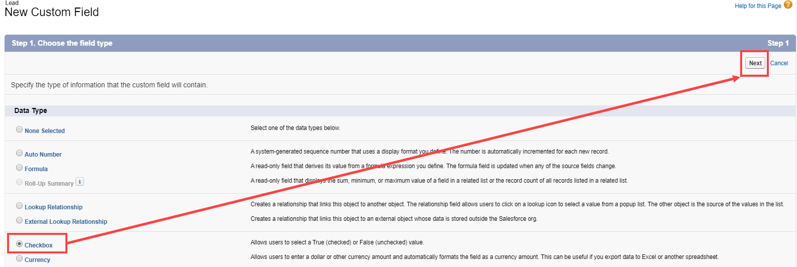
Task: Click the External Lookup Relationship label text
Action: (x=66, y=222)
